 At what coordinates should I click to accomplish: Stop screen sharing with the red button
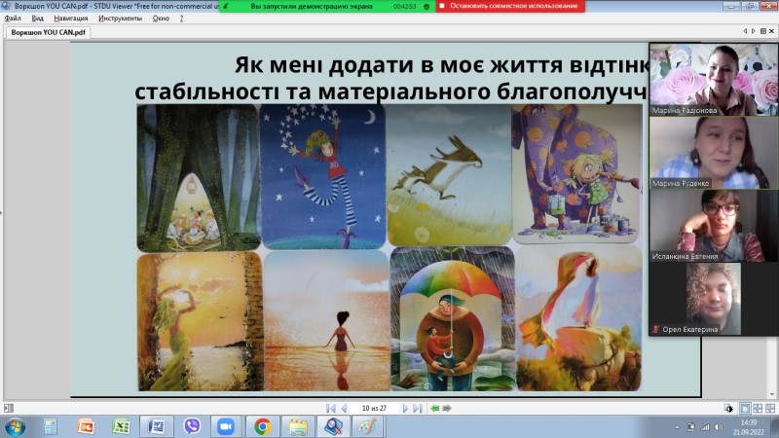click(x=510, y=6)
